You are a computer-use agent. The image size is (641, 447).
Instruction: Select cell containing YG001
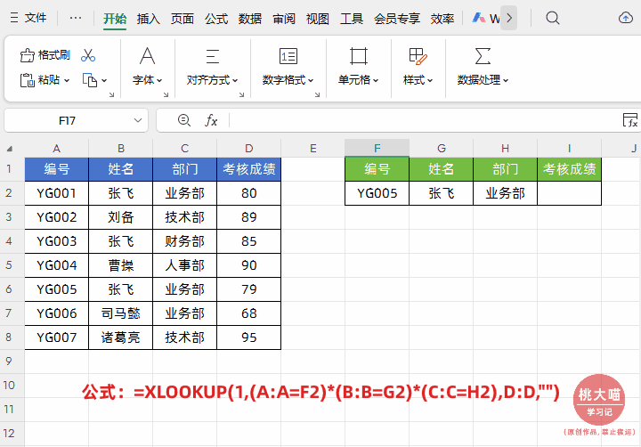(x=56, y=193)
